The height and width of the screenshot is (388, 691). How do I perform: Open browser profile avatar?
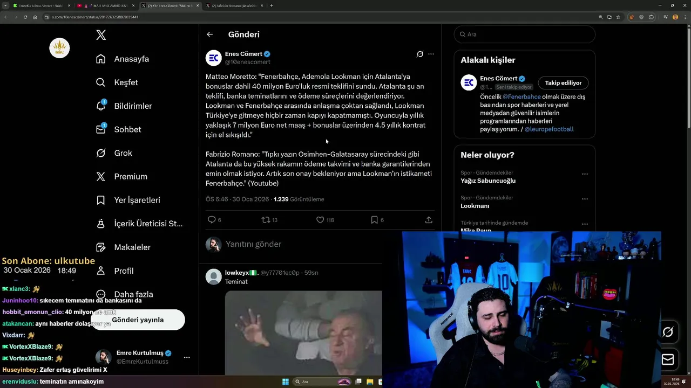point(675,17)
